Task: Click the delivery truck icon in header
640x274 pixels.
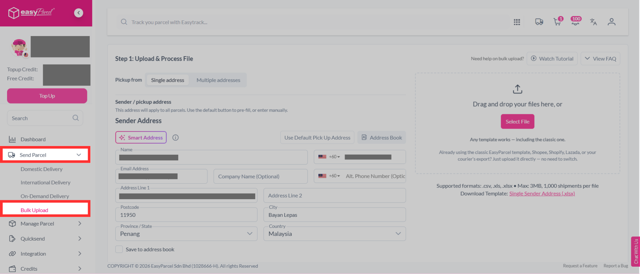Action: 539,22
